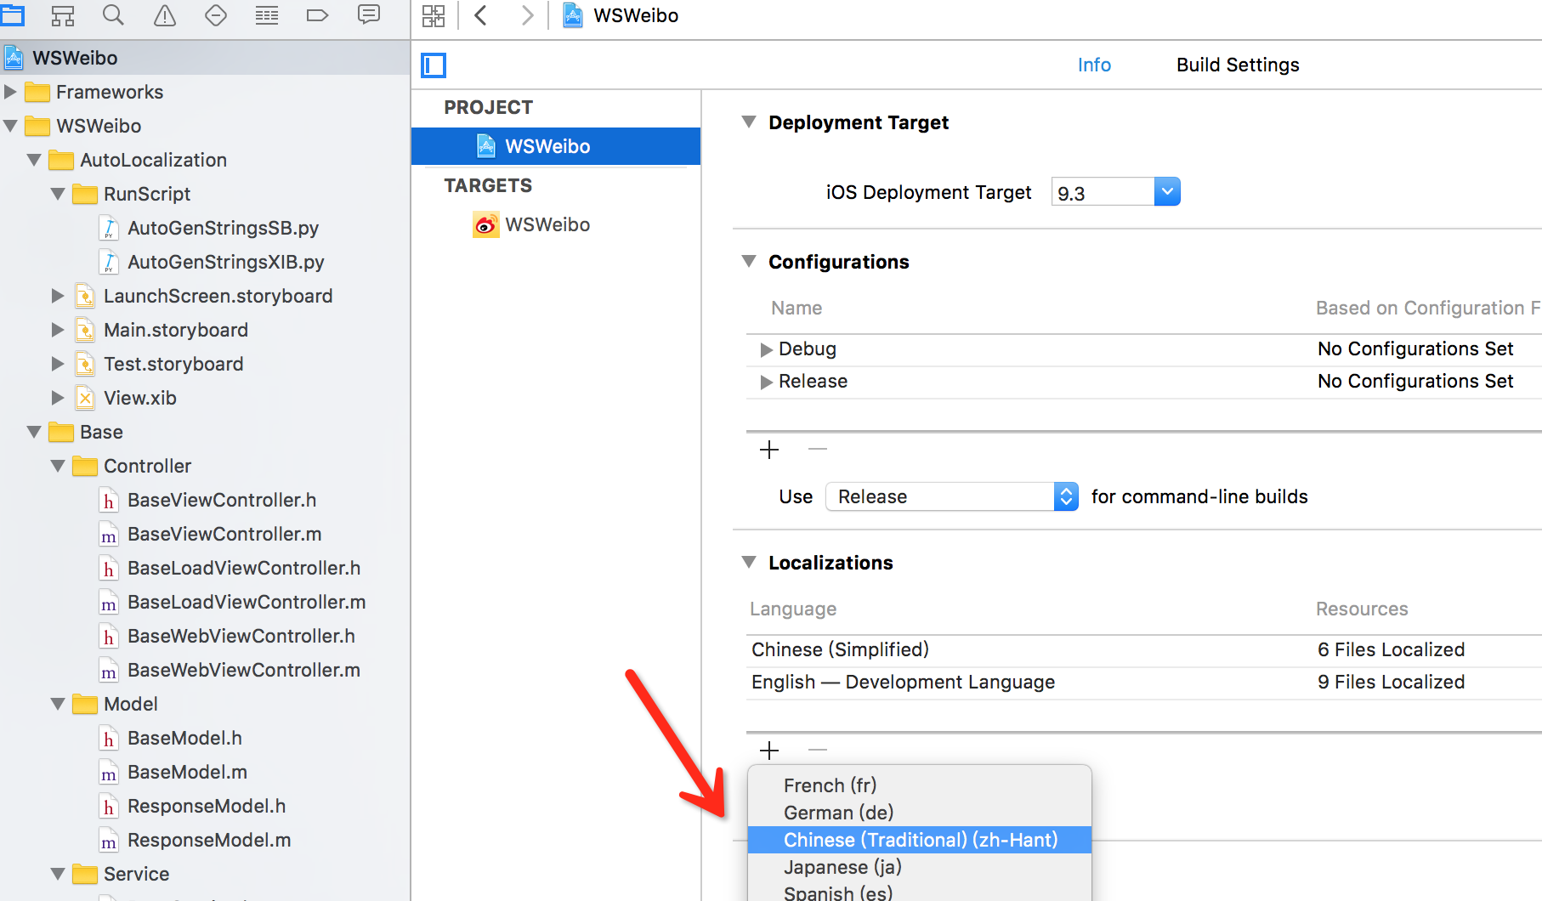Select BaseWebViewController.m file
The width and height of the screenshot is (1542, 901).
[x=244, y=670]
